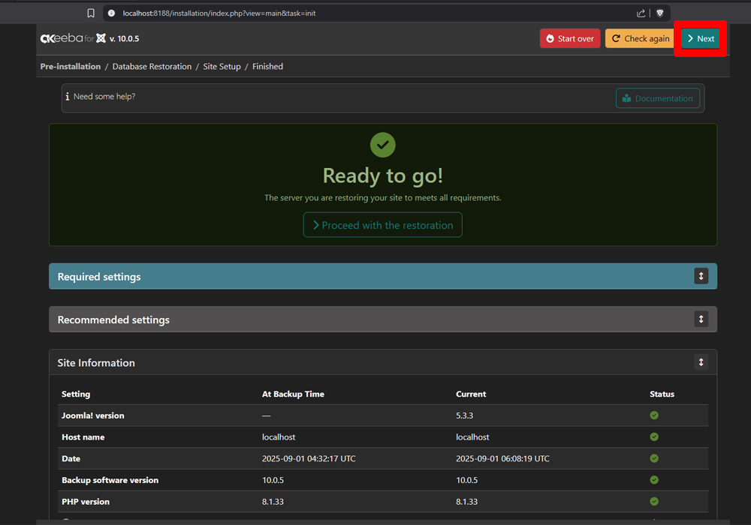Open the share icon in the address bar

tap(641, 13)
